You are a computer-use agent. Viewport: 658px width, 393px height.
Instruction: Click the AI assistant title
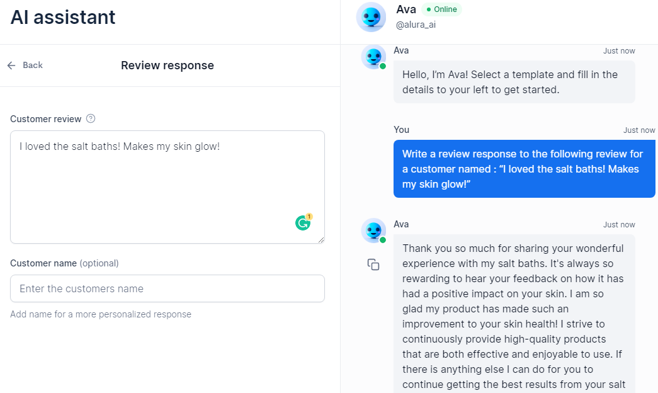tap(62, 17)
